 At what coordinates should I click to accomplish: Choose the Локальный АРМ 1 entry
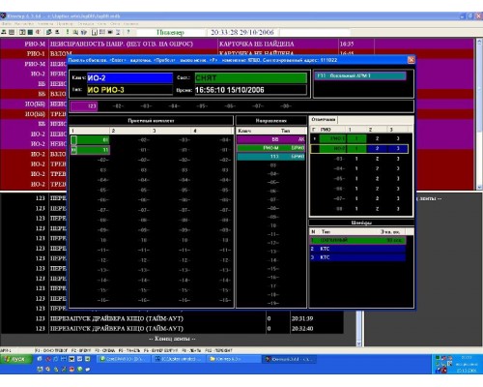[x=360, y=75]
